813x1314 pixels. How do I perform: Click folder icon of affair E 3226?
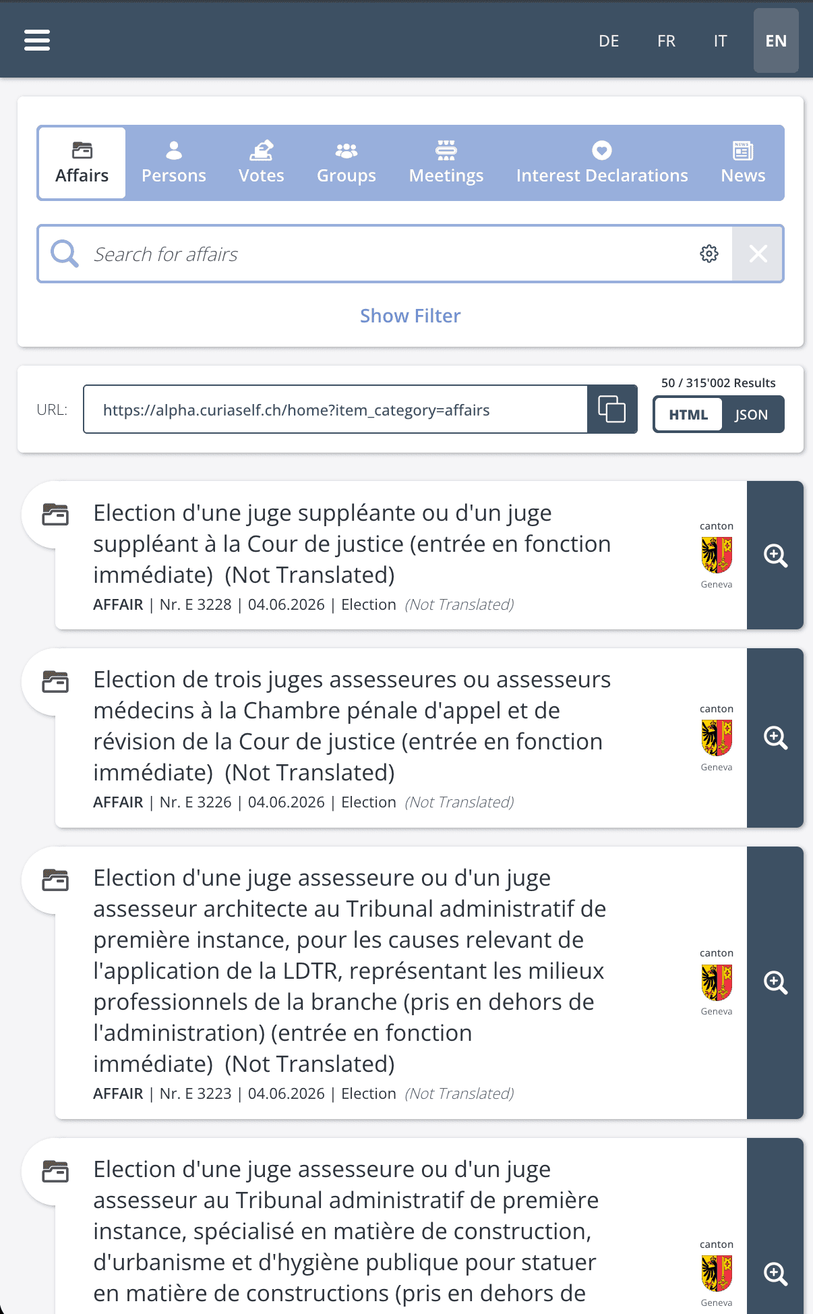[55, 682]
